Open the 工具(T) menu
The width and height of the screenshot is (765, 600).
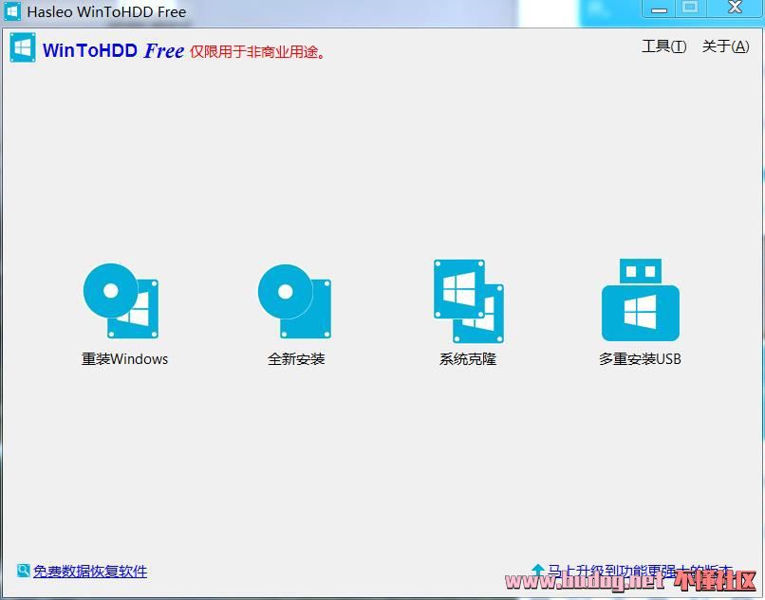point(664,46)
